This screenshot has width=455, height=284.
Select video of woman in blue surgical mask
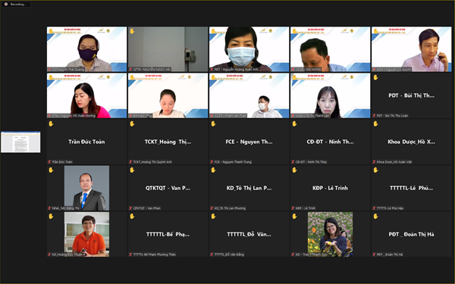pos(249,49)
